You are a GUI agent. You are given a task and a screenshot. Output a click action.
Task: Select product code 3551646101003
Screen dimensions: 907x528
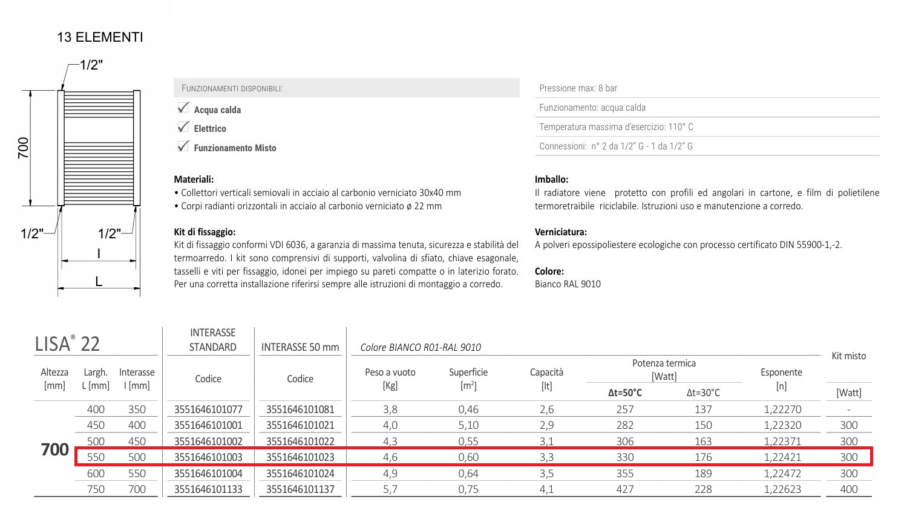coord(208,457)
